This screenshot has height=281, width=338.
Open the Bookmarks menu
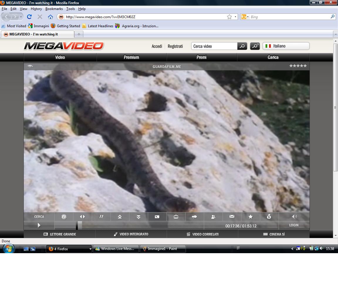click(54, 9)
